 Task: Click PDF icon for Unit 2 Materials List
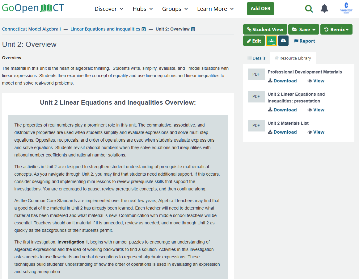(256, 126)
